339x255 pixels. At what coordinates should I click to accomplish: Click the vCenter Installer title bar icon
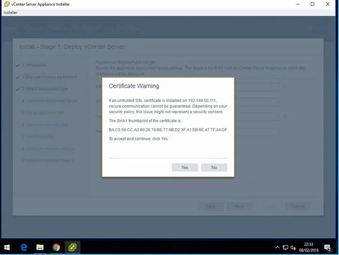[7, 4]
